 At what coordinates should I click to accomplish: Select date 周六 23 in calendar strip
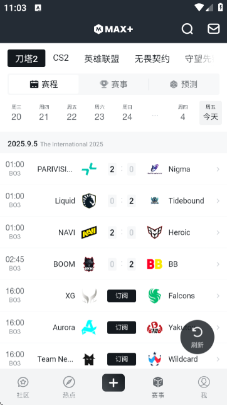(x=99, y=113)
